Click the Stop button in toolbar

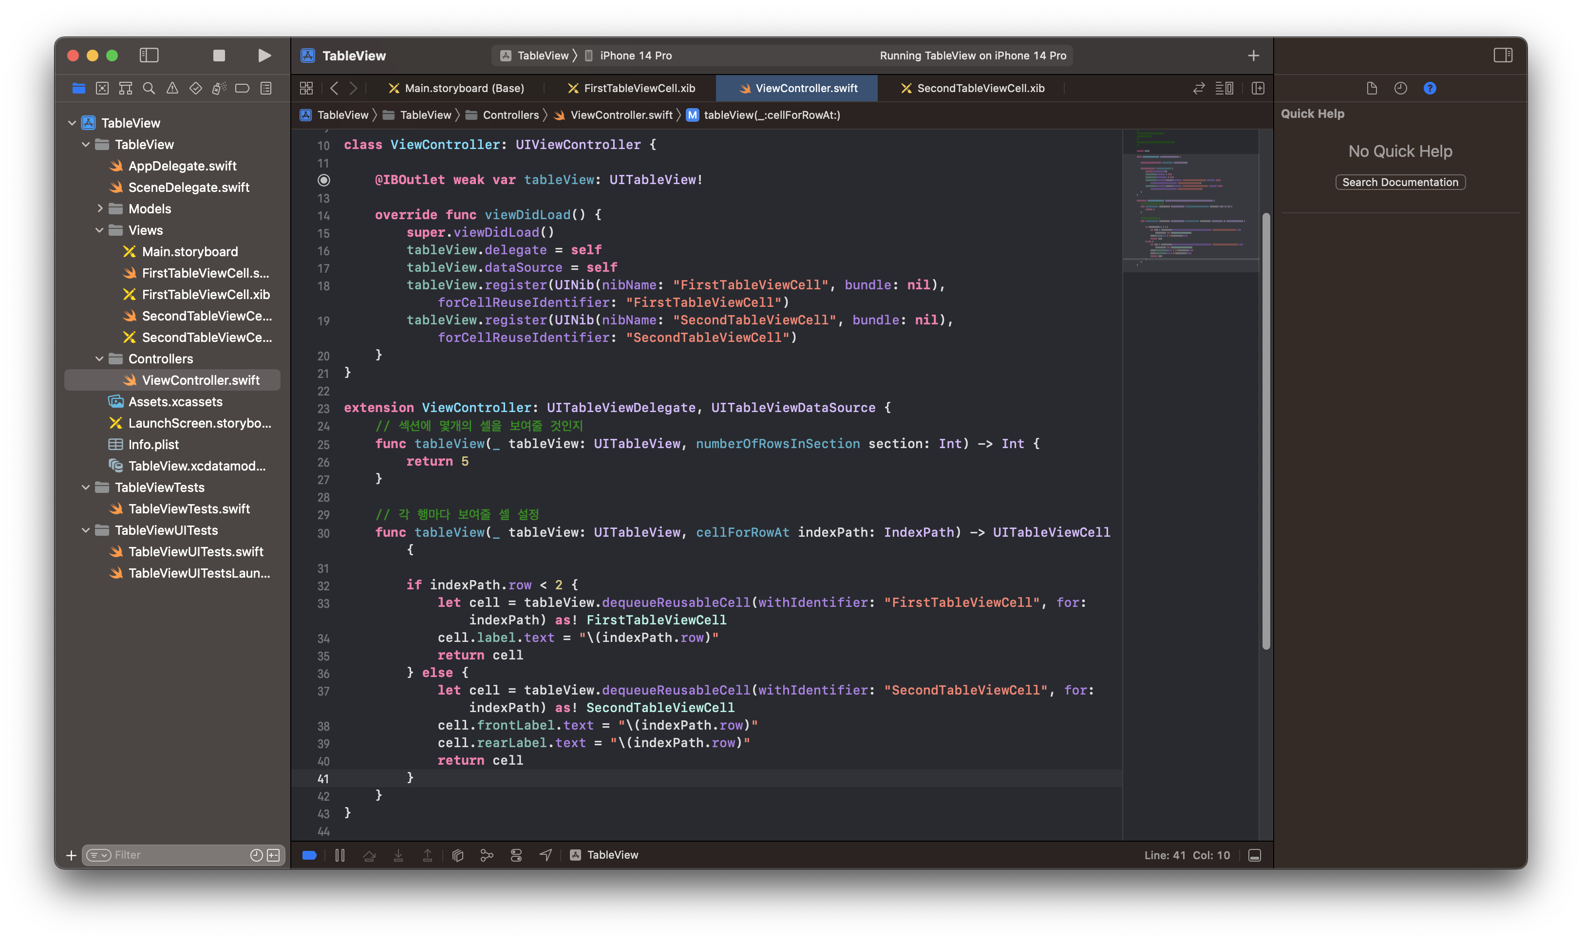[x=219, y=56]
